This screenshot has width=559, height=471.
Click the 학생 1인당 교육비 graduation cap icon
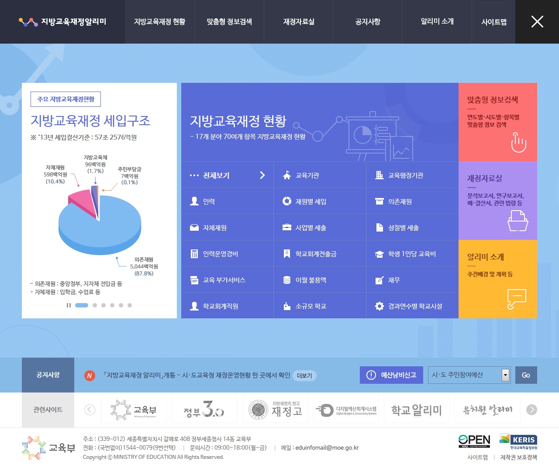[x=380, y=254]
